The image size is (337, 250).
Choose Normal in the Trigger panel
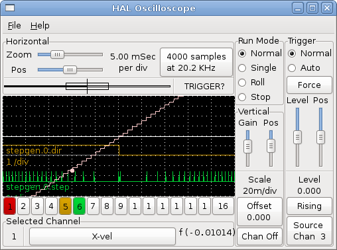[310, 54]
